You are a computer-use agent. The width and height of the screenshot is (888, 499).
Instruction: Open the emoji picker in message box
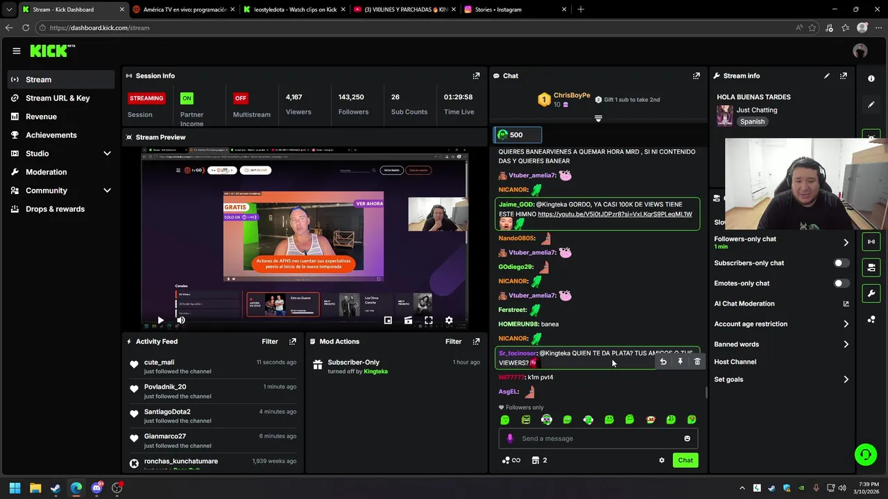(688, 438)
